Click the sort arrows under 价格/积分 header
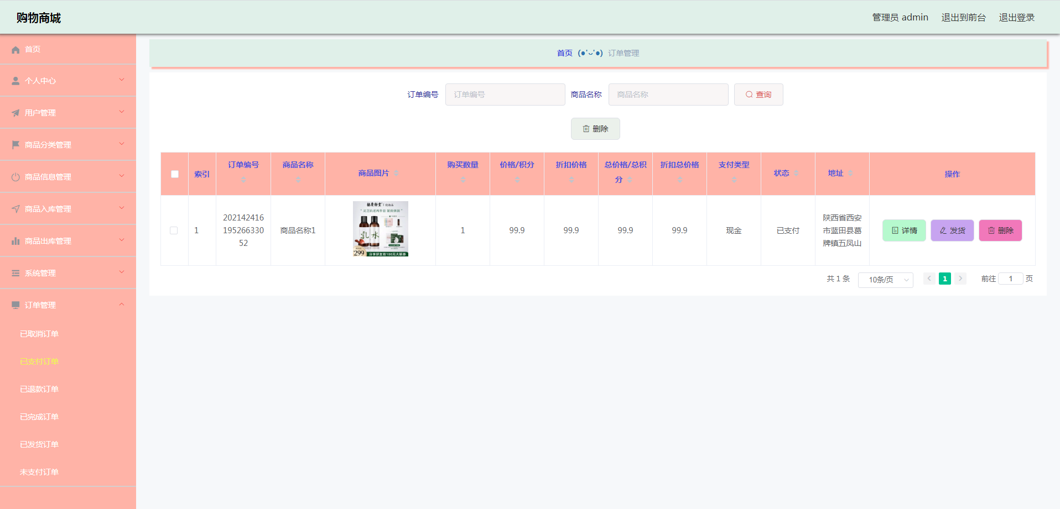 pos(517,180)
